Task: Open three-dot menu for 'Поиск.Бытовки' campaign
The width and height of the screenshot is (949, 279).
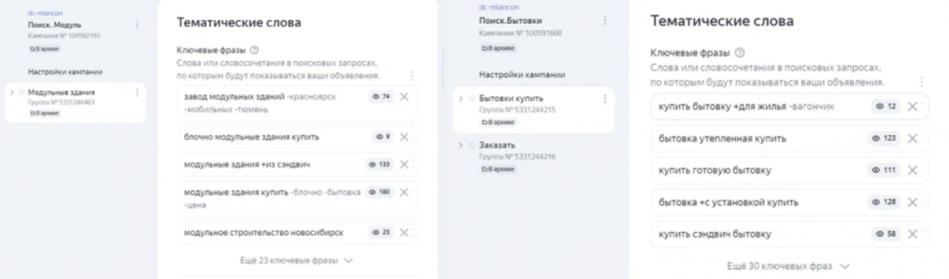Action: click(604, 21)
